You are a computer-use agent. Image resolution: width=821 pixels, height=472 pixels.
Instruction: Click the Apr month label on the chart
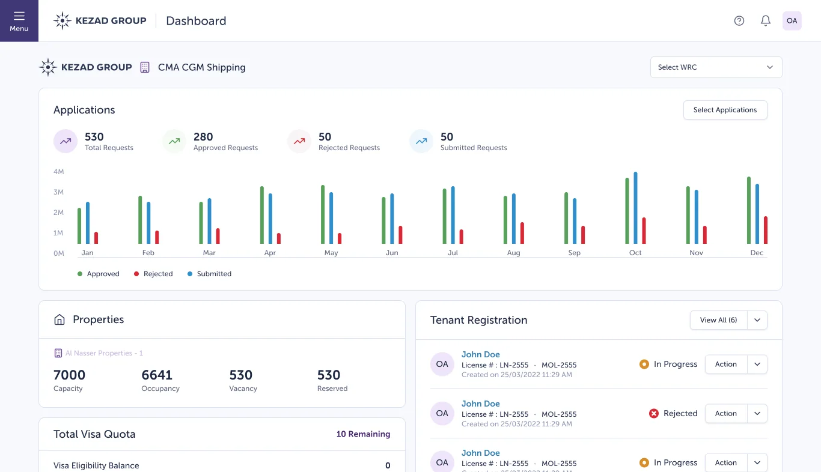[270, 253]
